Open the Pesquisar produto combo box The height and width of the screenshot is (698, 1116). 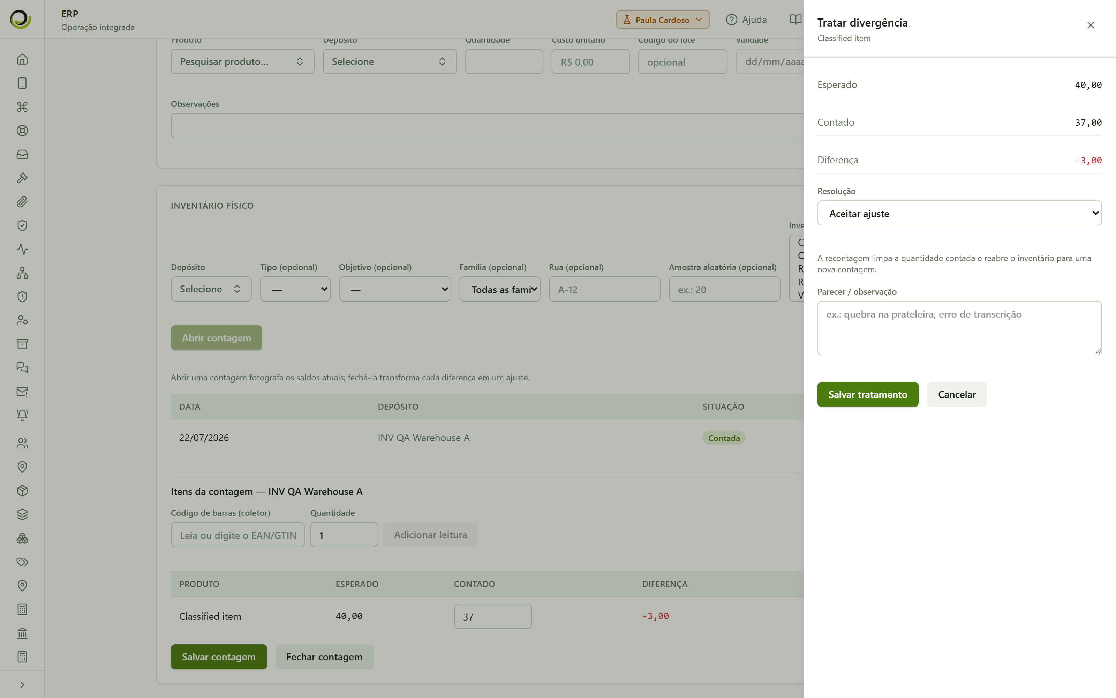pos(243,61)
